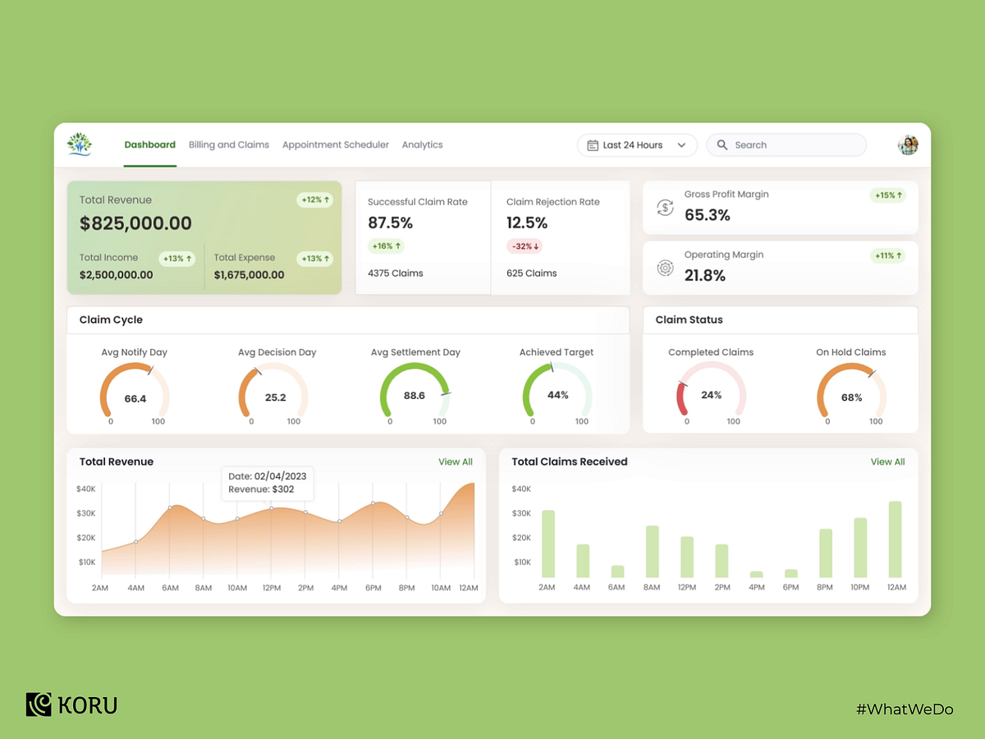Select the Analytics menu item
985x739 pixels.
(x=422, y=145)
